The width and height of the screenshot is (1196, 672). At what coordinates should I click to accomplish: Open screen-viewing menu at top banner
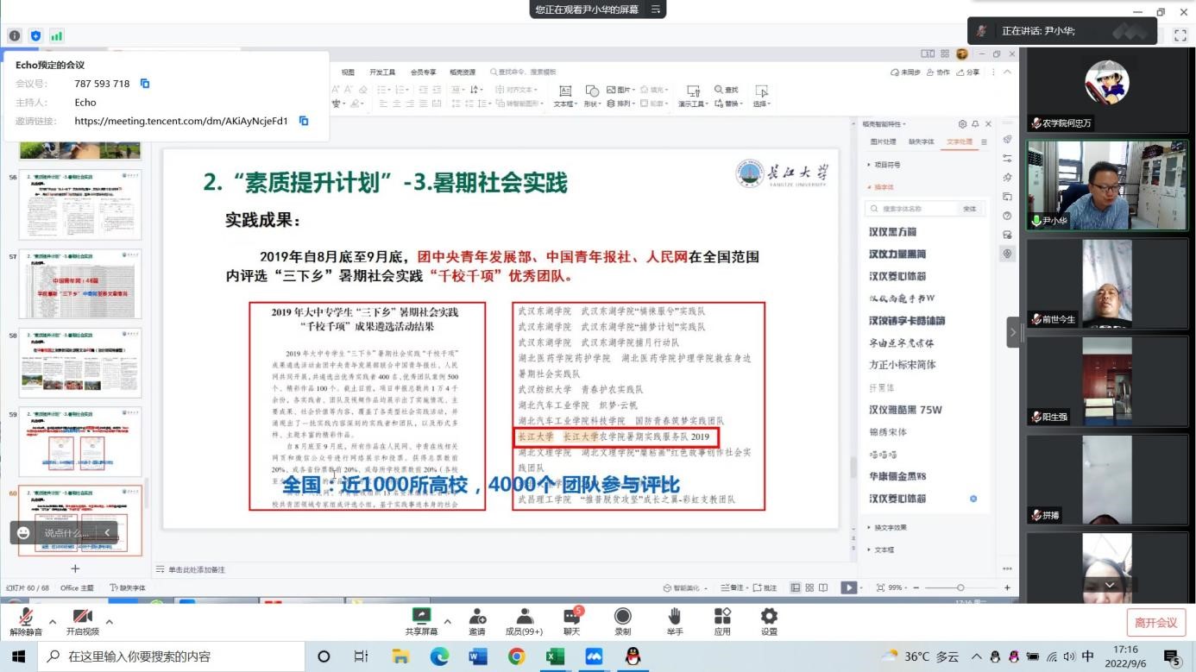[x=656, y=9]
